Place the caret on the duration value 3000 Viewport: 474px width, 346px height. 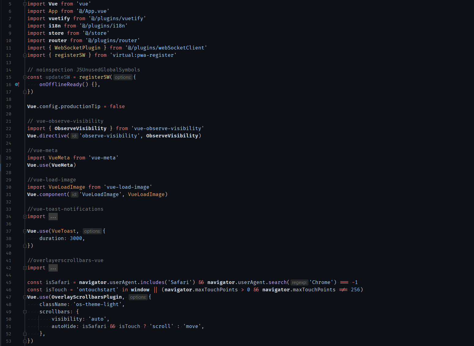(76, 238)
